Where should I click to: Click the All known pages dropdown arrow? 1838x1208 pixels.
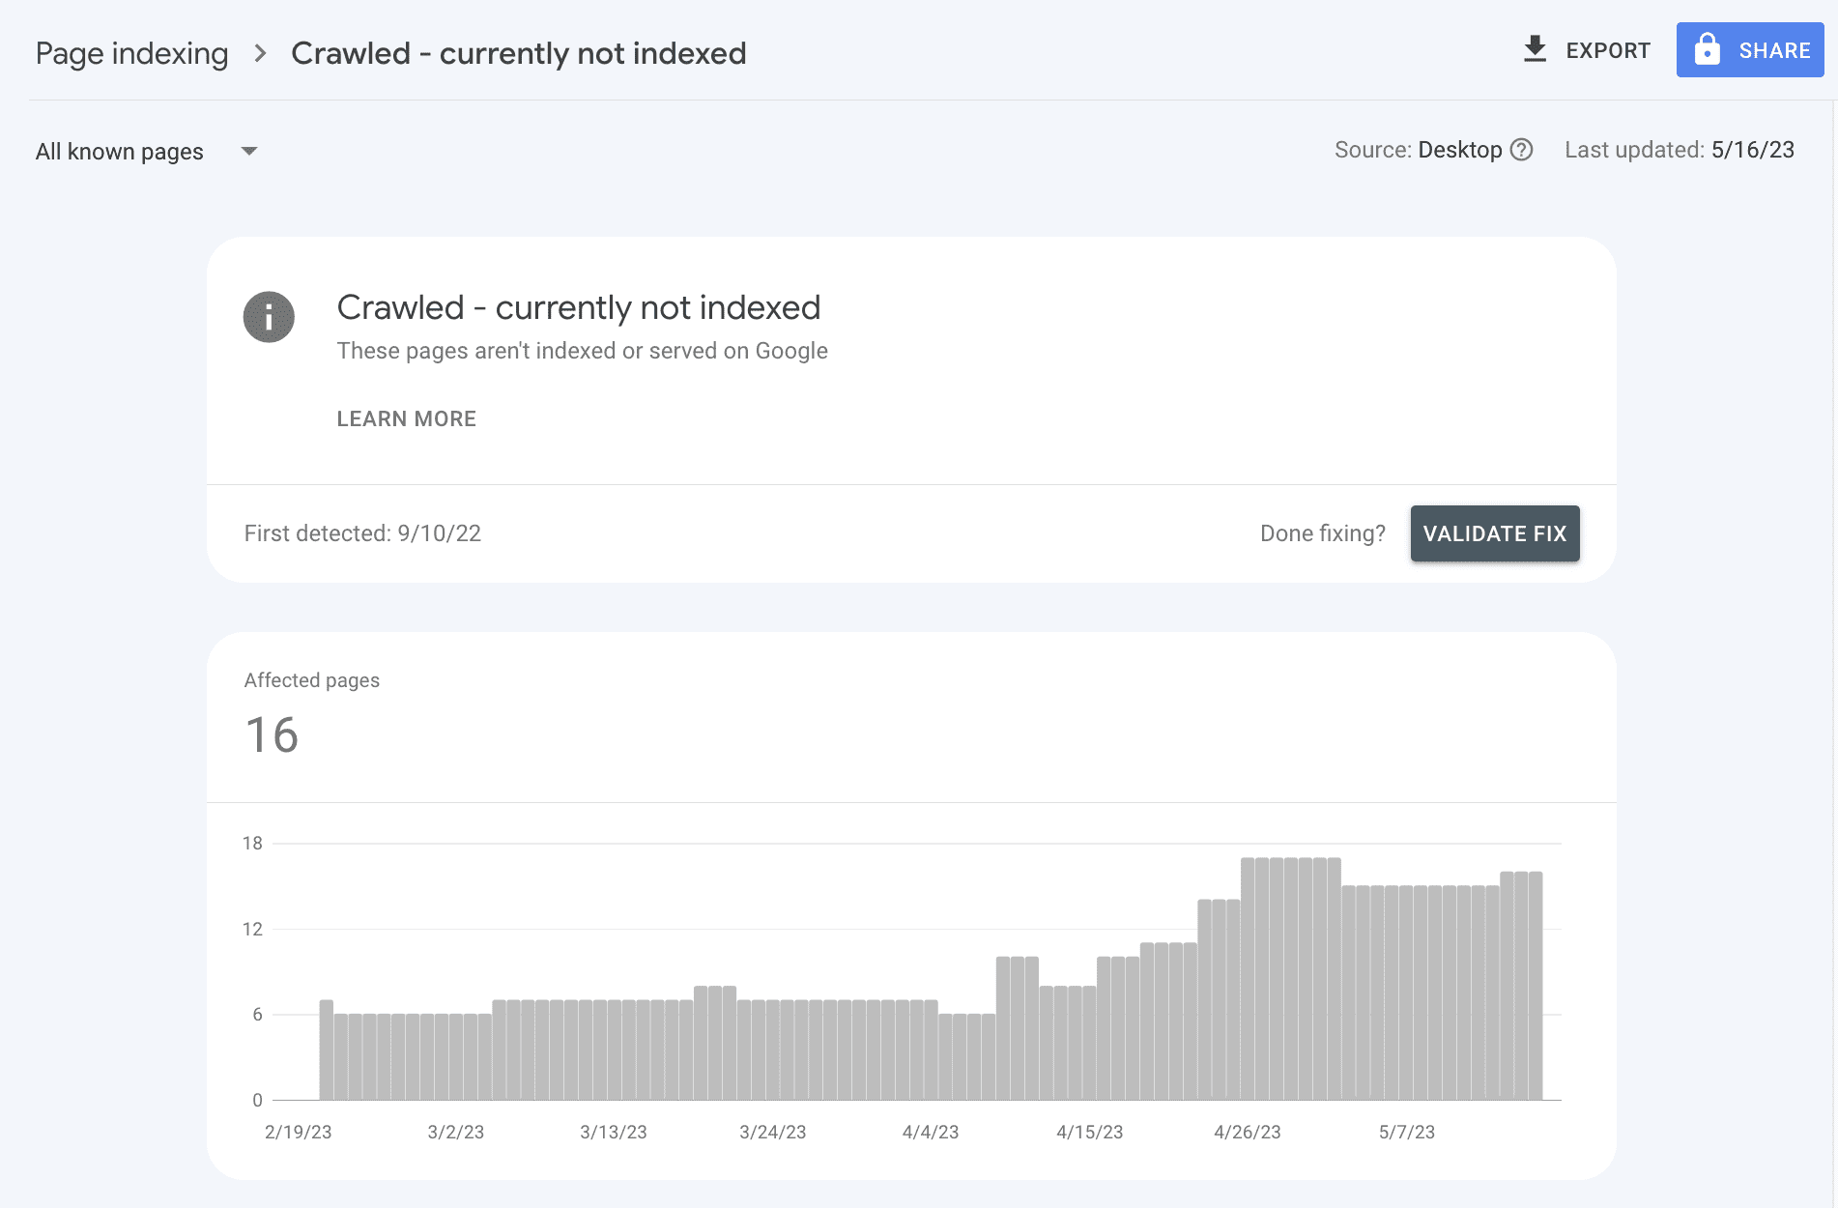(248, 151)
